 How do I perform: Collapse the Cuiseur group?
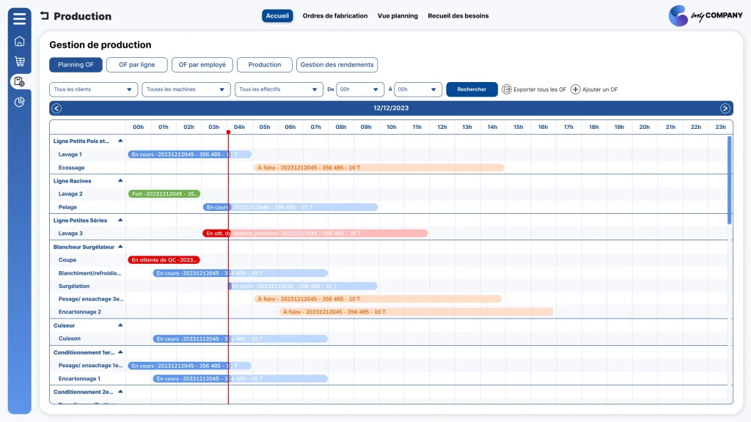(120, 325)
